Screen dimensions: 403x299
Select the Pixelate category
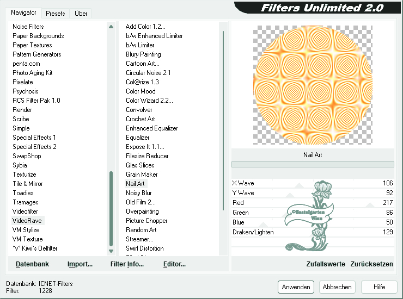click(x=23, y=82)
